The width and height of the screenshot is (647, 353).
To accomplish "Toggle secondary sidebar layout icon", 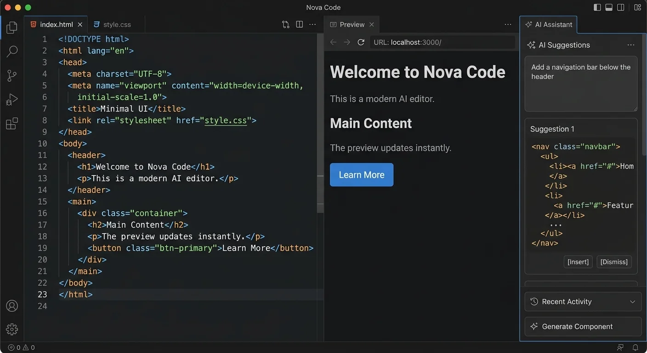I will click(621, 7).
